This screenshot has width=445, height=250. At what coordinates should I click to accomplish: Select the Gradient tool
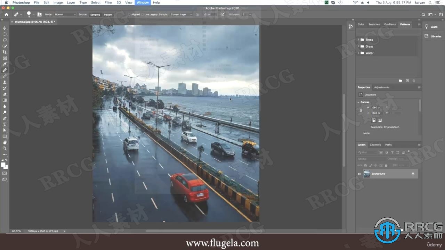(x=5, y=100)
